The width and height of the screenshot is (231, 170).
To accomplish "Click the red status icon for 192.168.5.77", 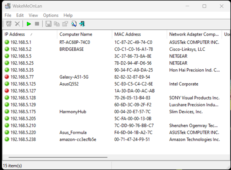I will 7,76.
